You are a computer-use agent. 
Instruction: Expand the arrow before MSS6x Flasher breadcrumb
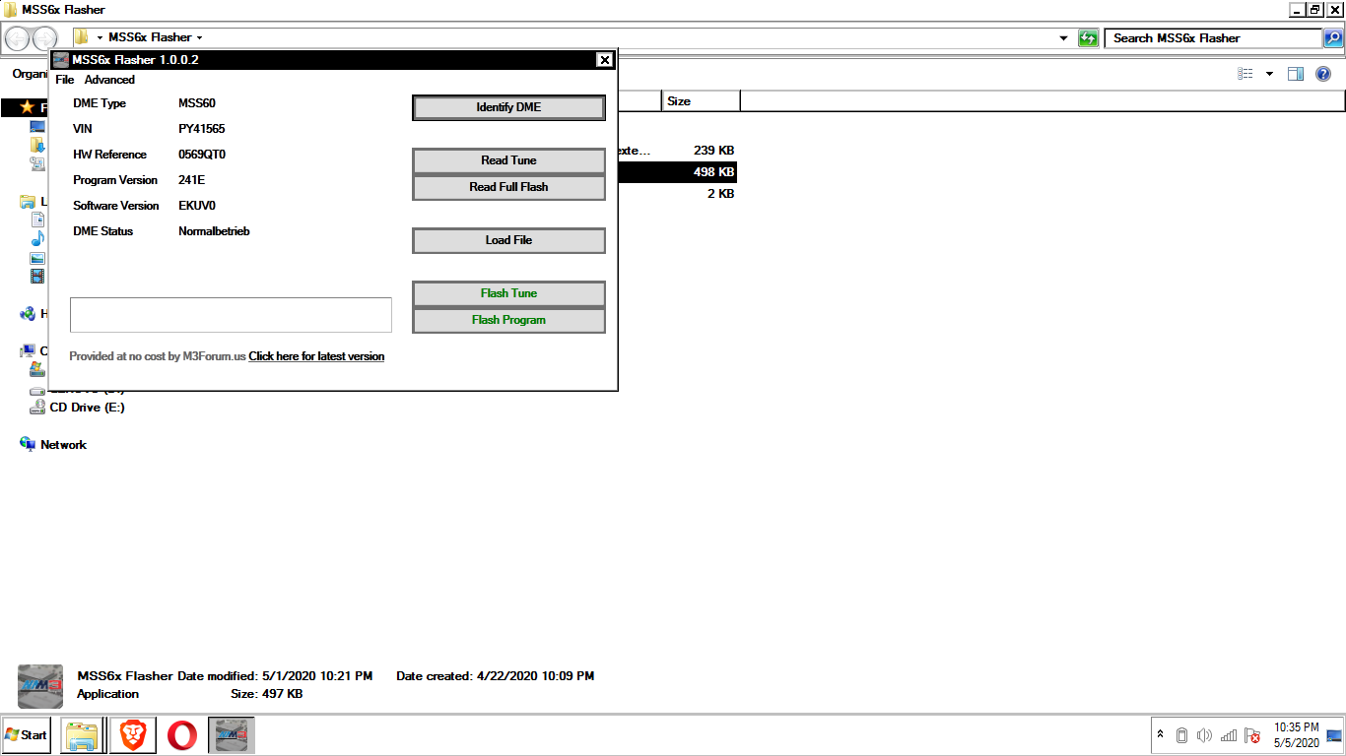pyautogui.click(x=100, y=38)
